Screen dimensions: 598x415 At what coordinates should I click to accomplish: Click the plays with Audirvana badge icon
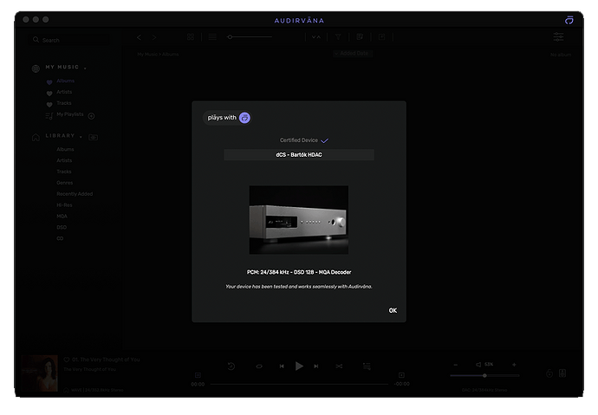coord(244,118)
